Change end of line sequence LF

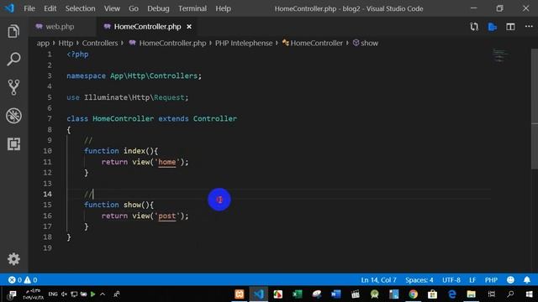(x=472, y=280)
